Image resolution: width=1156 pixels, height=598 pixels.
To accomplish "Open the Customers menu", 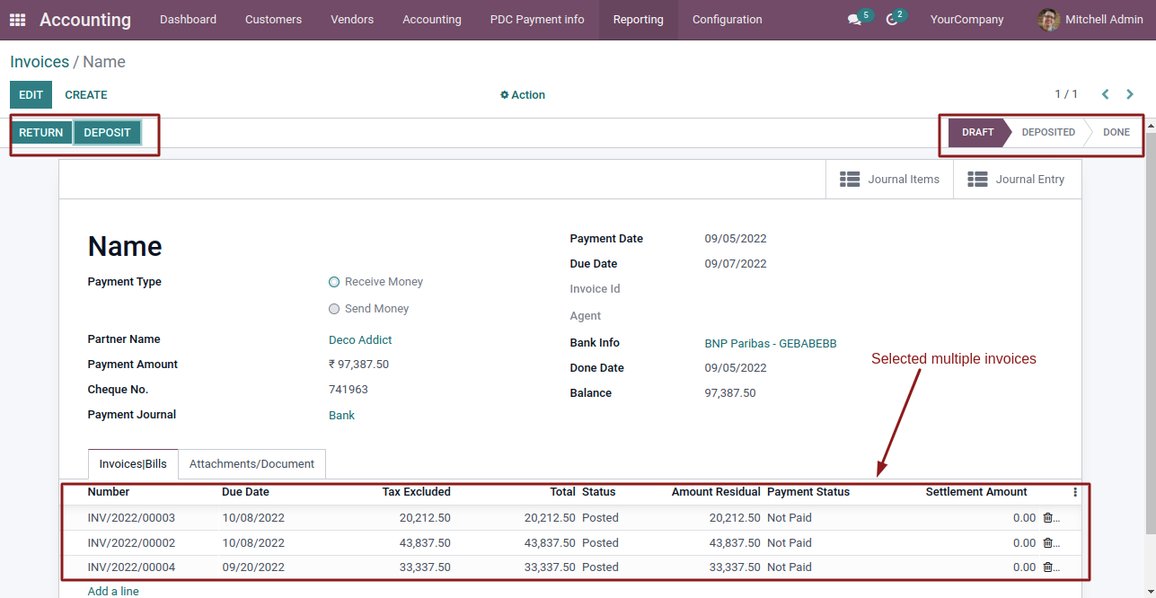I will (273, 20).
